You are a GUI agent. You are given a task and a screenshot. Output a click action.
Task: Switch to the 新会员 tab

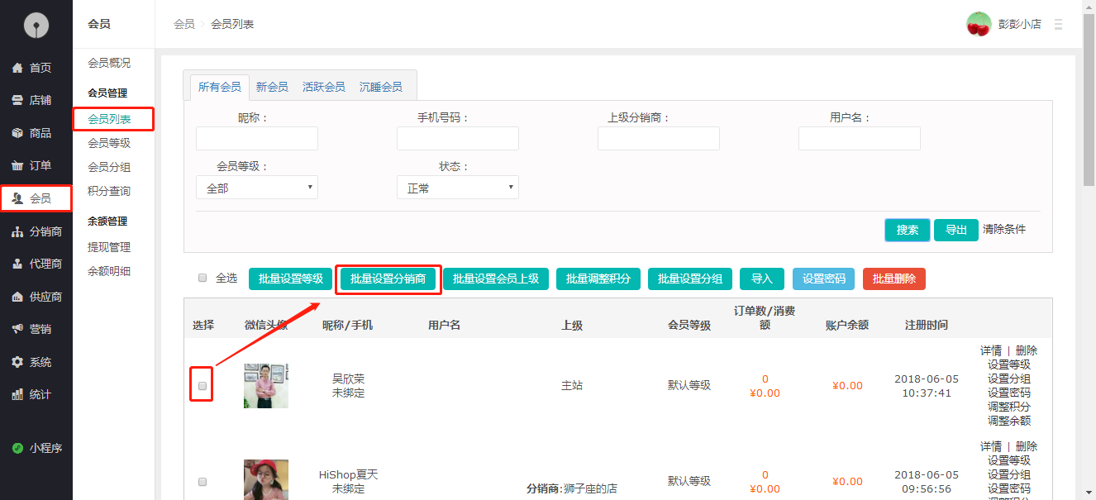[x=273, y=85]
